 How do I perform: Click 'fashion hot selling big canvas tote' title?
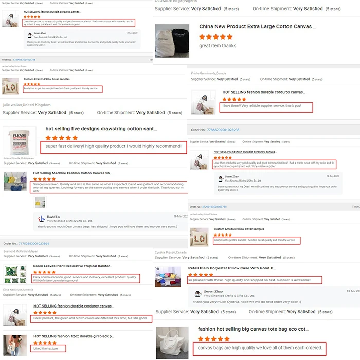click(x=253, y=329)
